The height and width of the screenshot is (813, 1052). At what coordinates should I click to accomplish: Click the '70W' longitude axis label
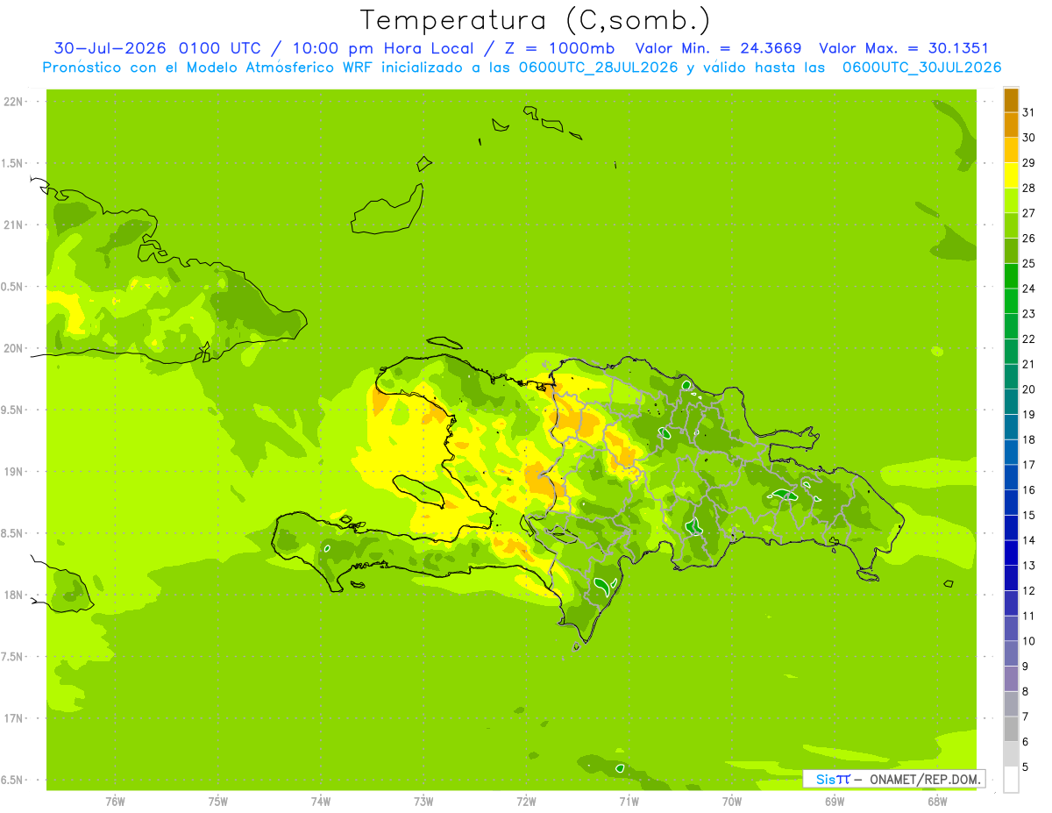point(732,802)
